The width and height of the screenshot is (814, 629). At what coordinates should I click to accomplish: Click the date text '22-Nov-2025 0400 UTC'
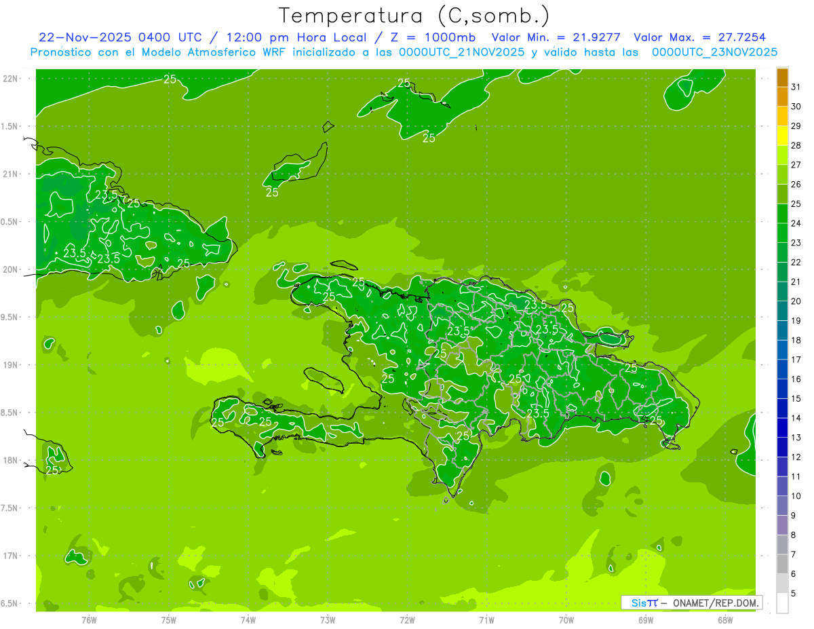pyautogui.click(x=119, y=37)
